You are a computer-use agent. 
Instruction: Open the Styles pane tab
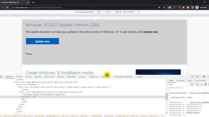tap(171, 81)
